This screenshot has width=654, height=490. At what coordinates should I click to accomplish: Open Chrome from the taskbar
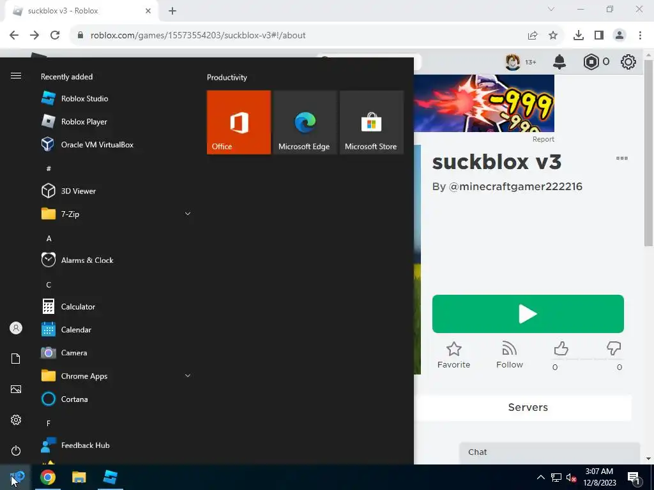click(x=48, y=477)
